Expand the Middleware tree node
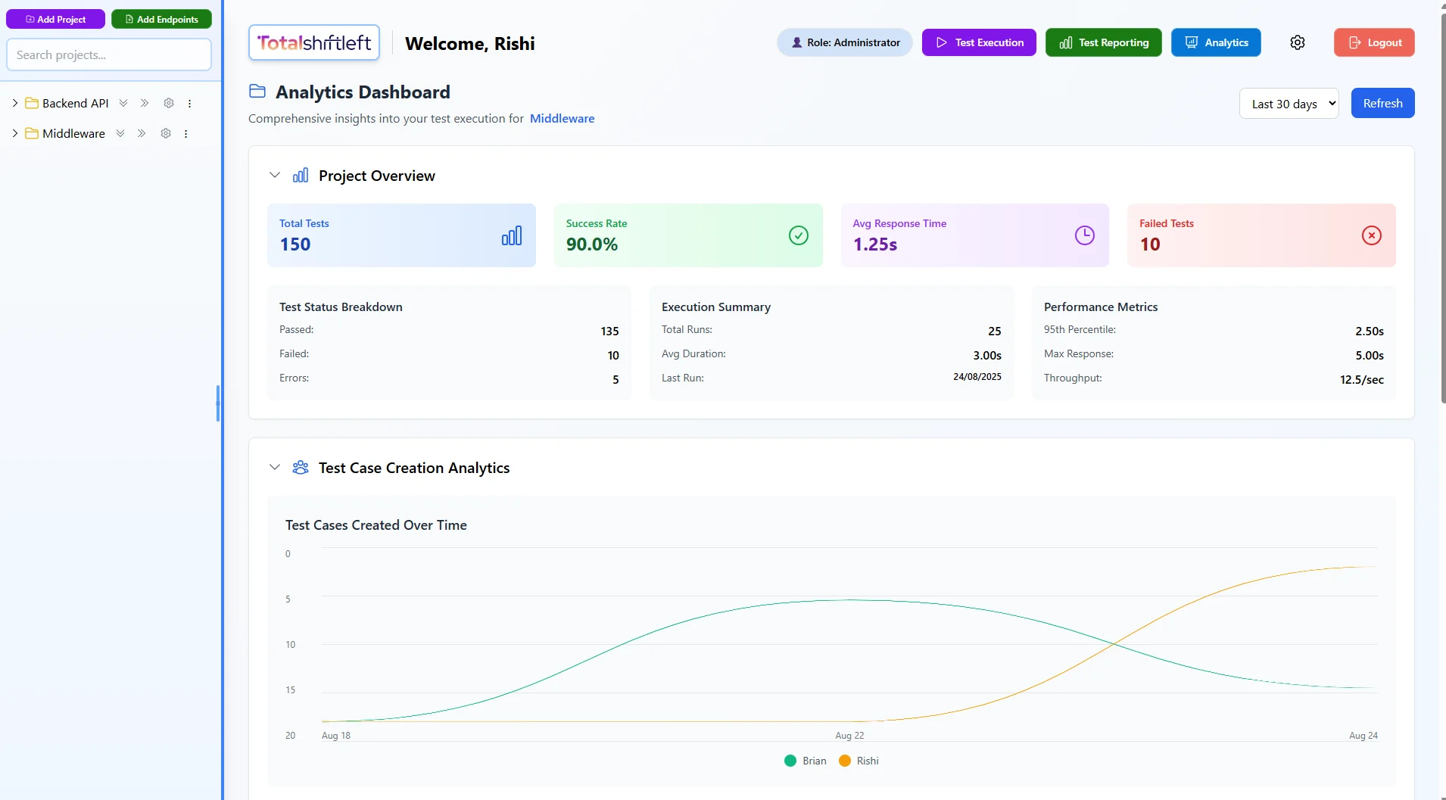1446x800 pixels. (15, 133)
